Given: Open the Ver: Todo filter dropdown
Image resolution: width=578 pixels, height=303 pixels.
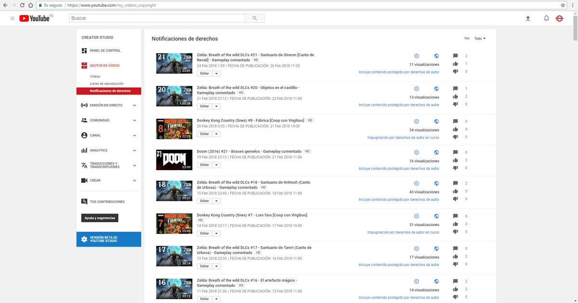Looking at the screenshot, I should pos(480,38).
